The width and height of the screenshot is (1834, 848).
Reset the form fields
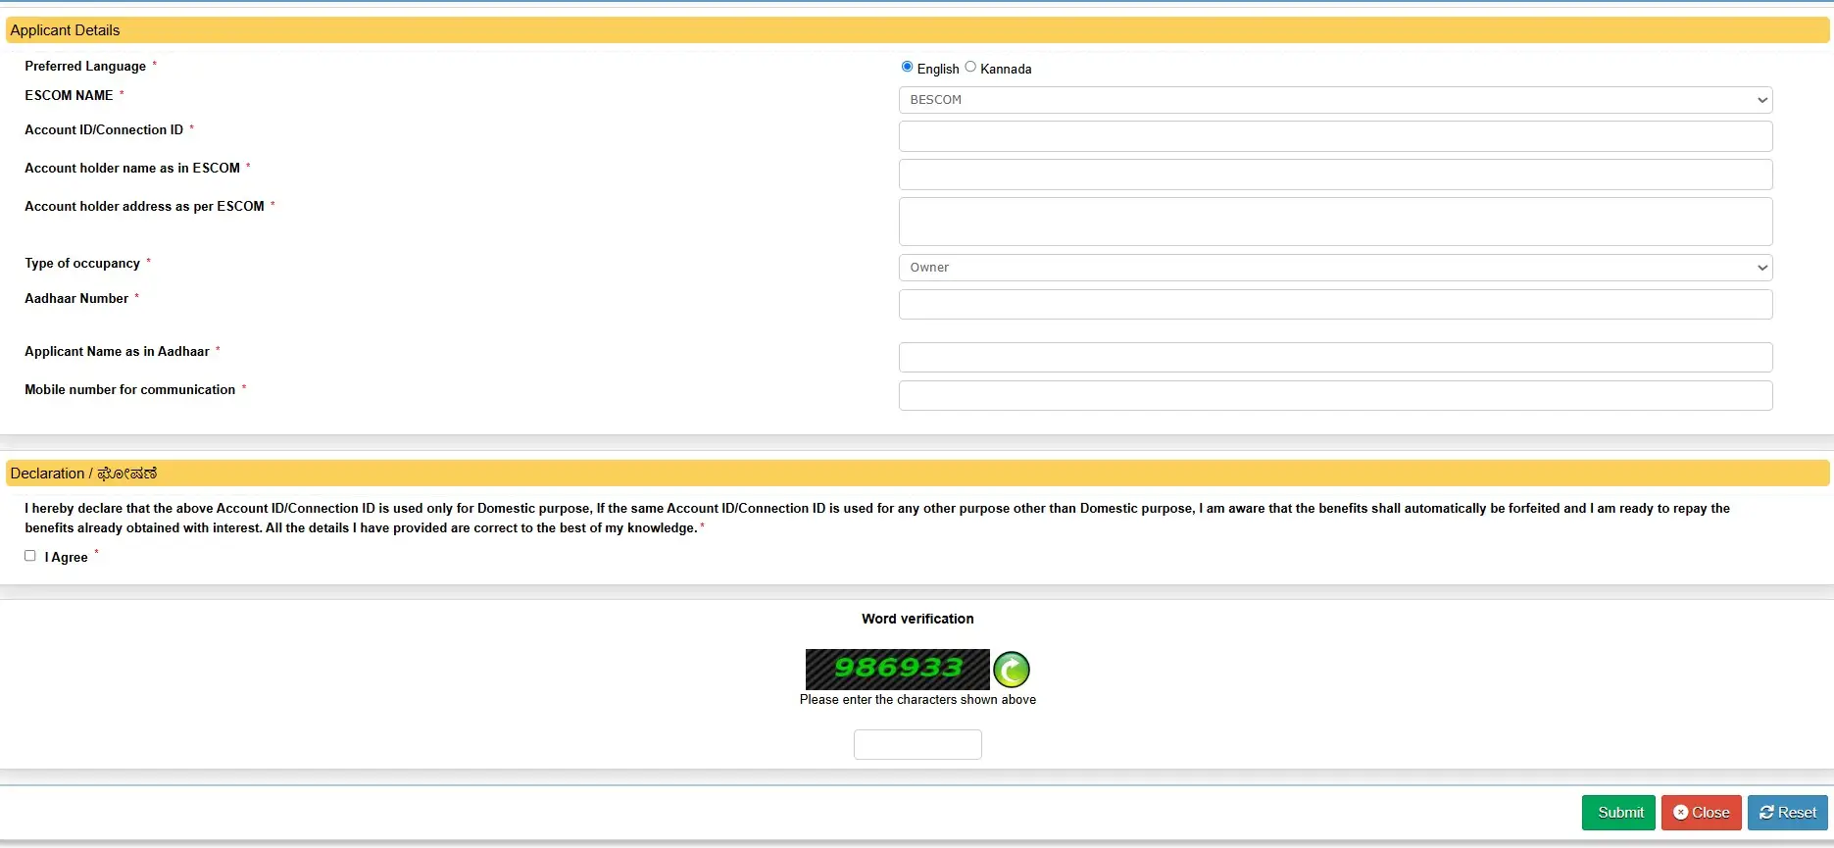pos(1788,813)
